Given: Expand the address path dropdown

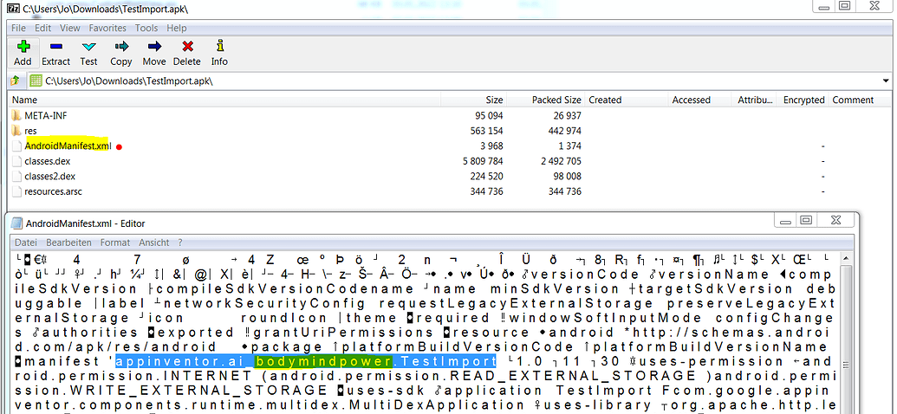Looking at the screenshot, I should [885, 81].
